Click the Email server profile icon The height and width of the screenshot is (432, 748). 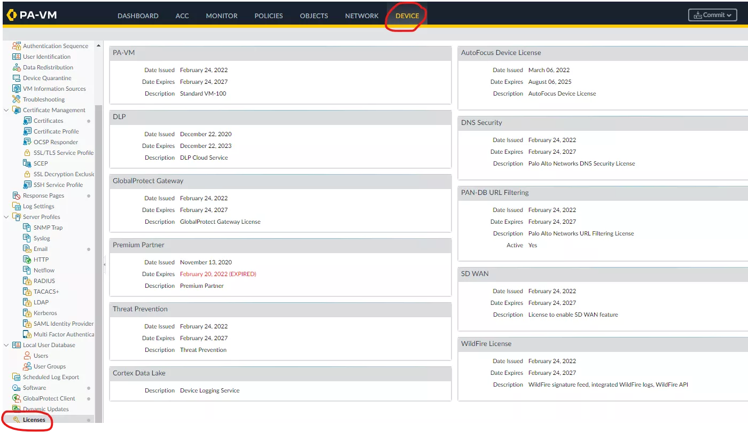point(27,249)
